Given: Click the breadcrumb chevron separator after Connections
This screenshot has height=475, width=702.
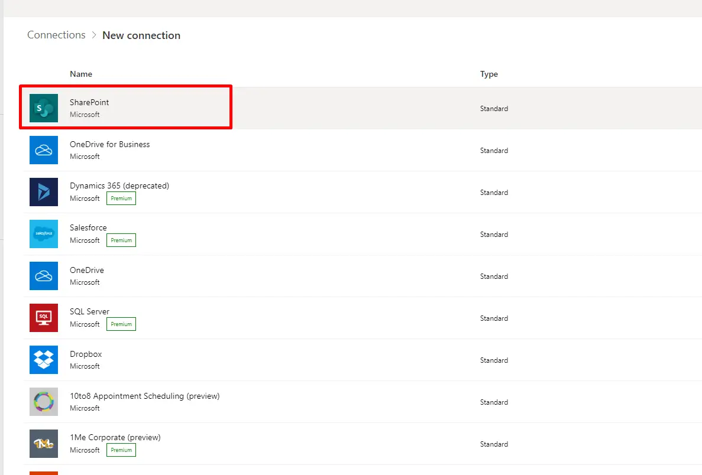Looking at the screenshot, I should point(94,35).
